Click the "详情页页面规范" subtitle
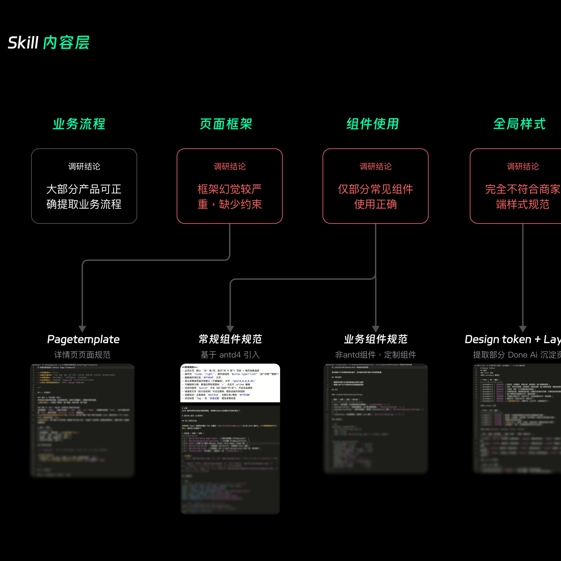The image size is (561, 561). (x=82, y=355)
